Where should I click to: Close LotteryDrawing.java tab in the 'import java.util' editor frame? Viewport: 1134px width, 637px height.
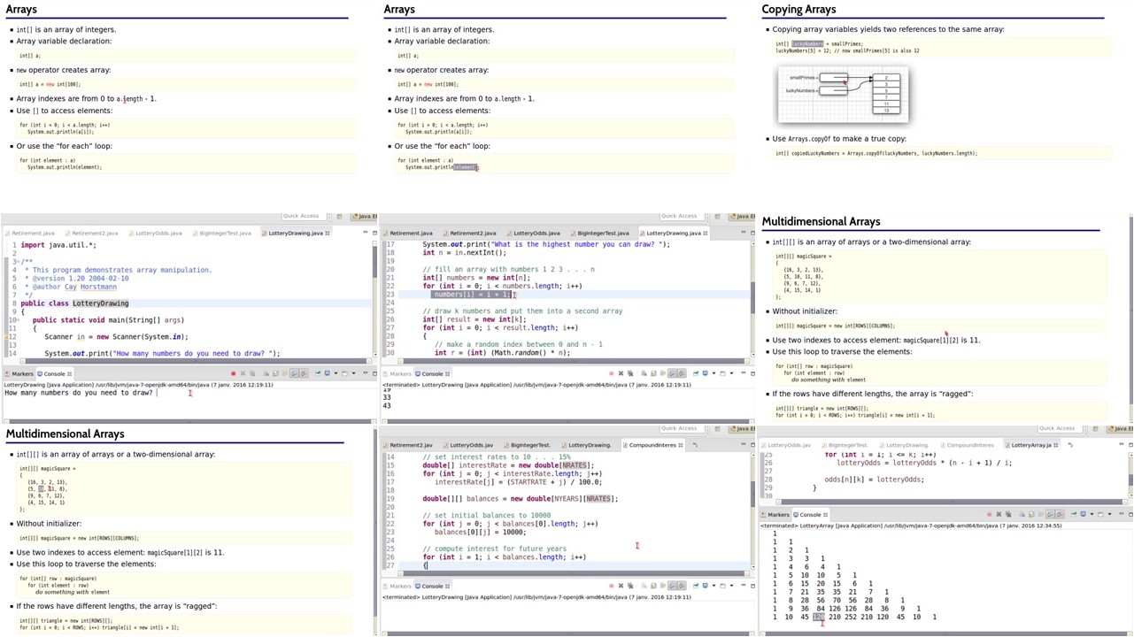(328, 233)
